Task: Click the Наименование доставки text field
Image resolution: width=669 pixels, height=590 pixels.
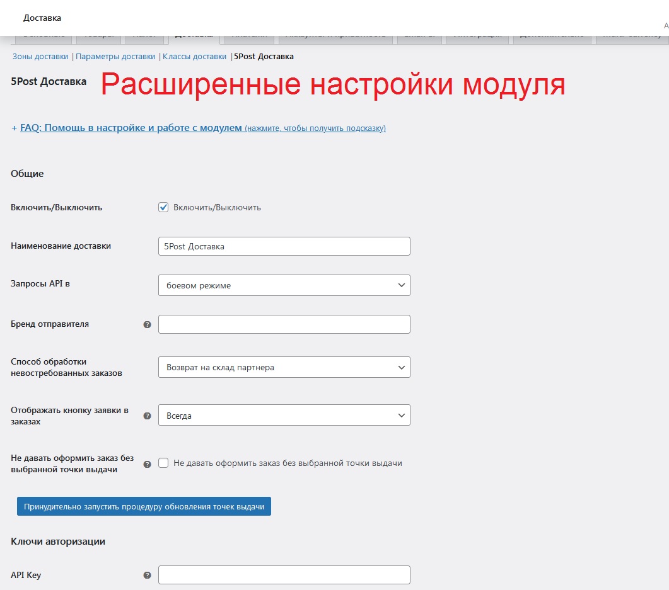Action: [284, 246]
